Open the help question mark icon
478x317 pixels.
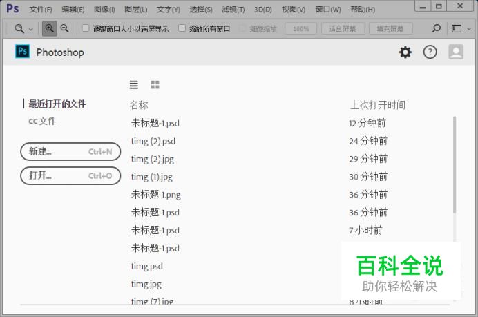(x=430, y=52)
